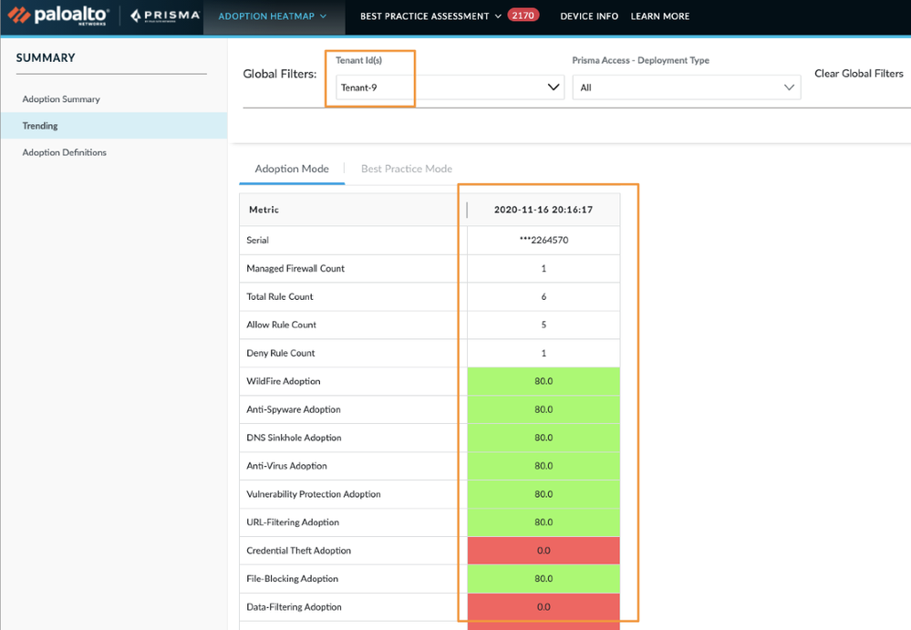This screenshot has width=911, height=630.
Task: Click the Deny Rule Count label
Action: pos(281,353)
